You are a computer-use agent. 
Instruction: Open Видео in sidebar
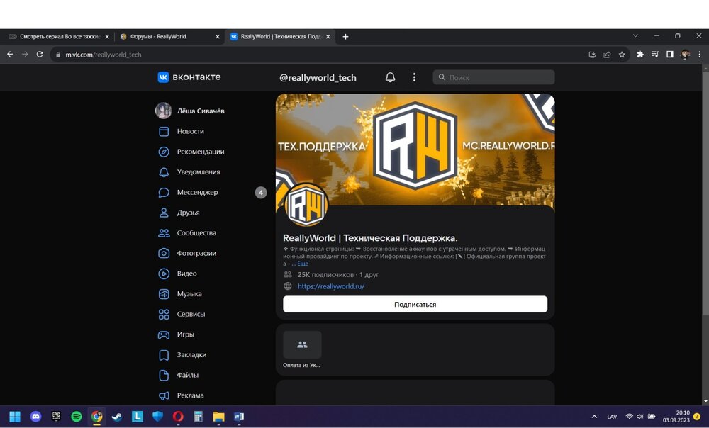186,274
